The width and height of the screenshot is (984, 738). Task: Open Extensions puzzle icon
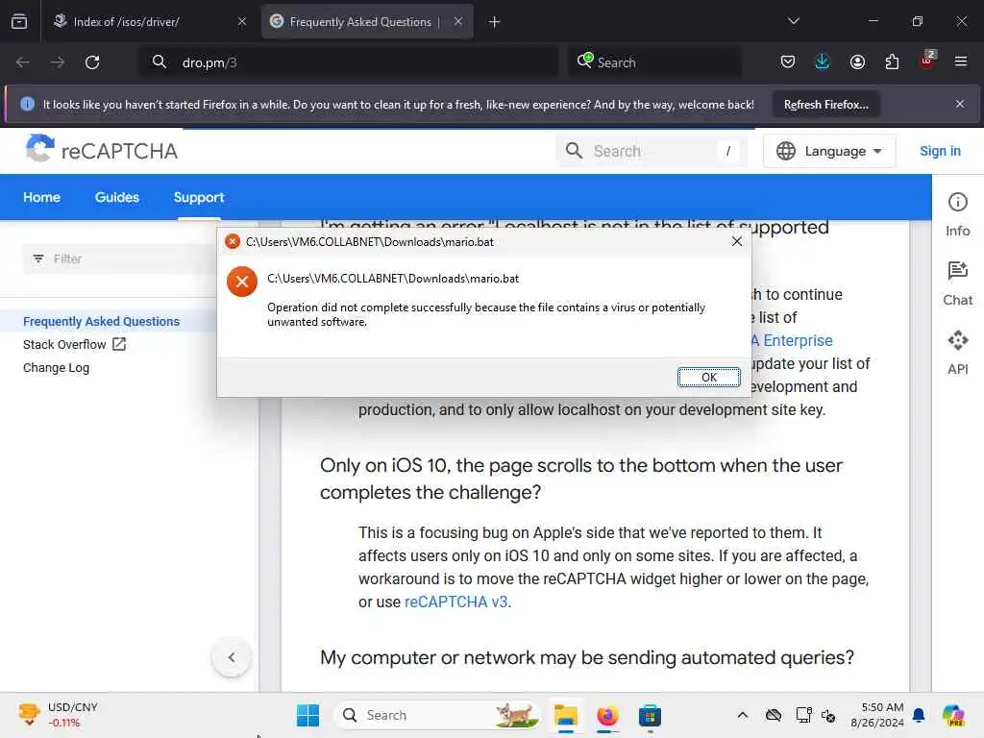[x=892, y=61]
